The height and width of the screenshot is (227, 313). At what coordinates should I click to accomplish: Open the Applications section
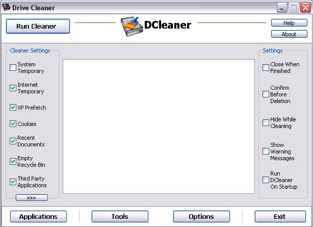38,216
